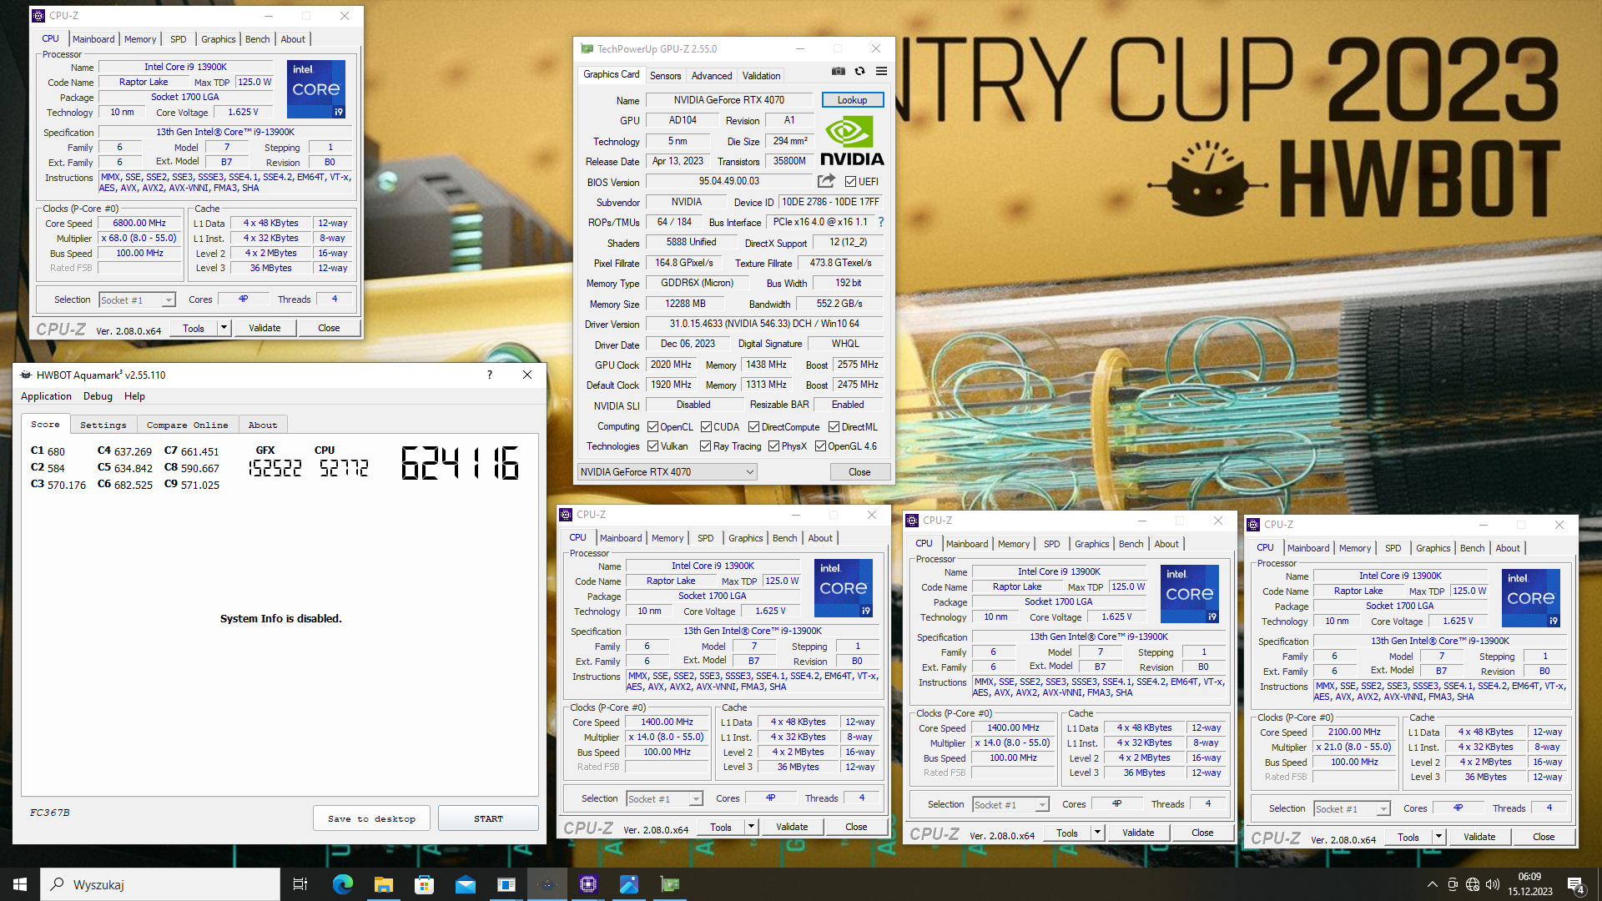Show hidden system tray icons

tap(1433, 884)
